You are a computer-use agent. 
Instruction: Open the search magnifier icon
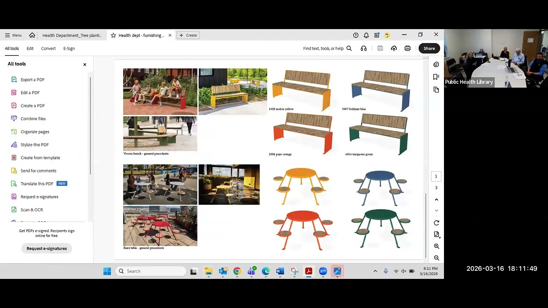click(349, 48)
